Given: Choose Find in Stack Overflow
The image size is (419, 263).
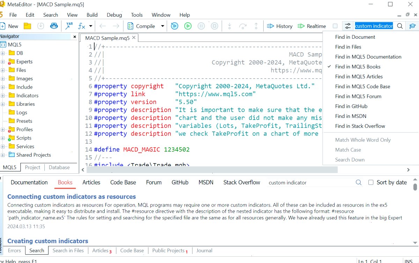Looking at the screenshot, I should (360, 126).
